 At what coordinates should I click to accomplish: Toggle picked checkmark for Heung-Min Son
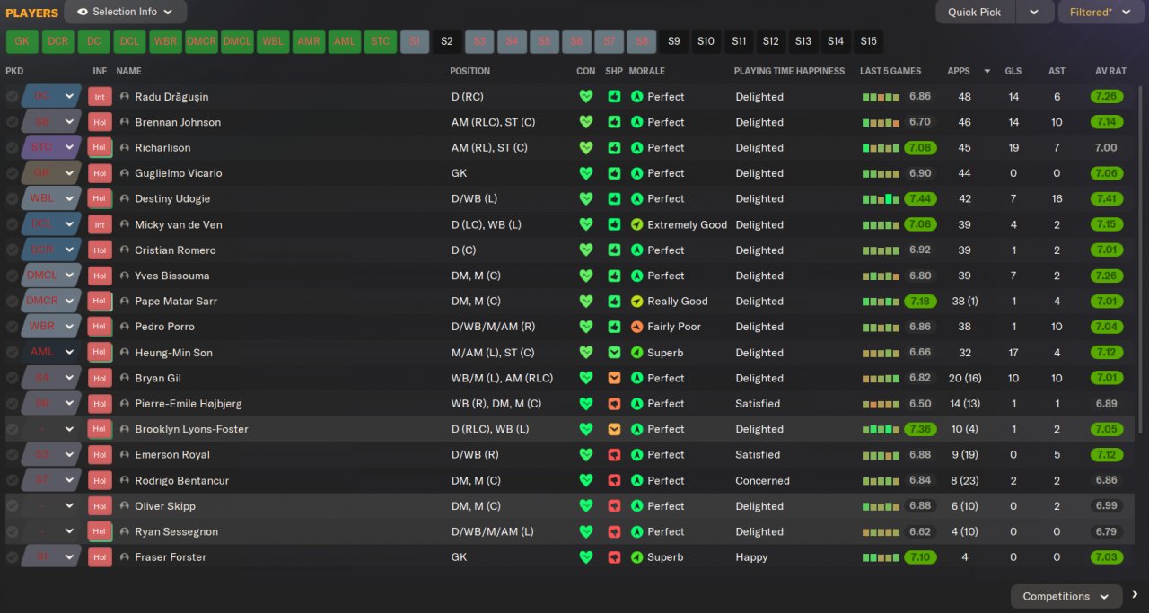click(12, 353)
